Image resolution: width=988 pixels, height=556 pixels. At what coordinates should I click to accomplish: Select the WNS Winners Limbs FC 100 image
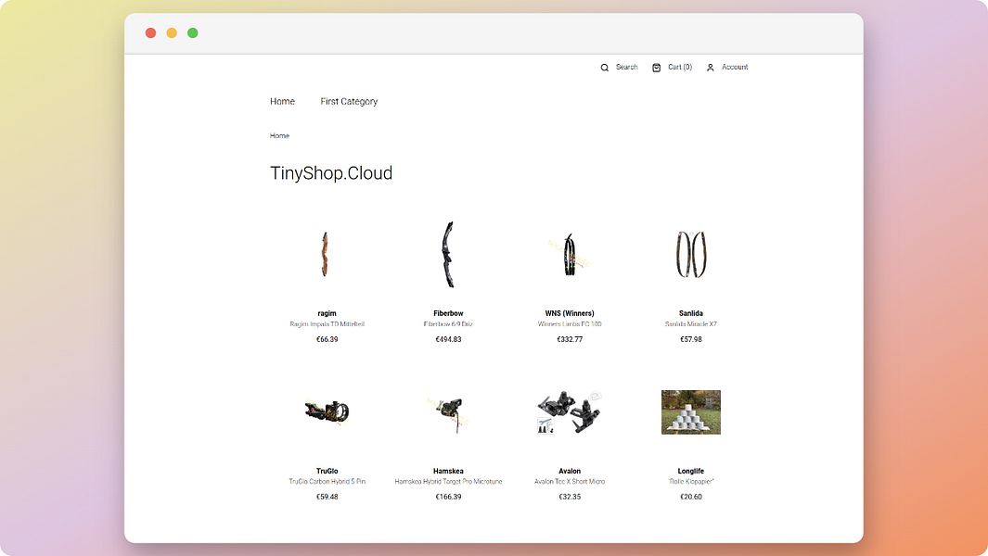[x=570, y=255]
